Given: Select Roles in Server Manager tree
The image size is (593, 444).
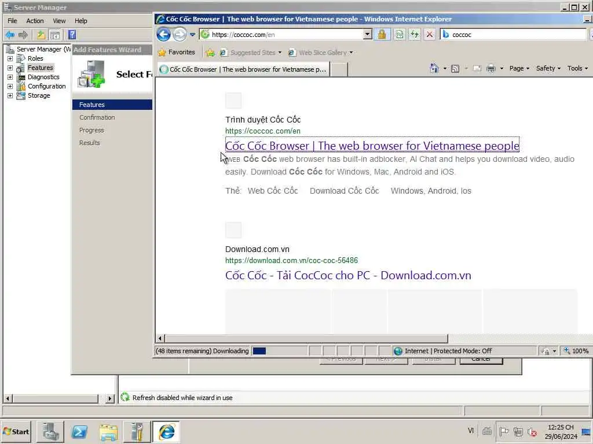Looking at the screenshot, I should [x=35, y=58].
